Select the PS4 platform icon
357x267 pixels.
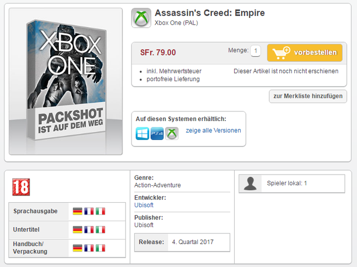click(157, 133)
